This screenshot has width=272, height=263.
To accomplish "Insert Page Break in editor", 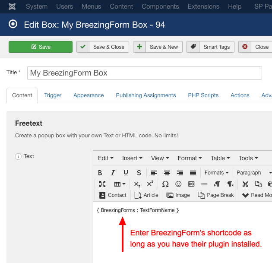I will (216, 195).
